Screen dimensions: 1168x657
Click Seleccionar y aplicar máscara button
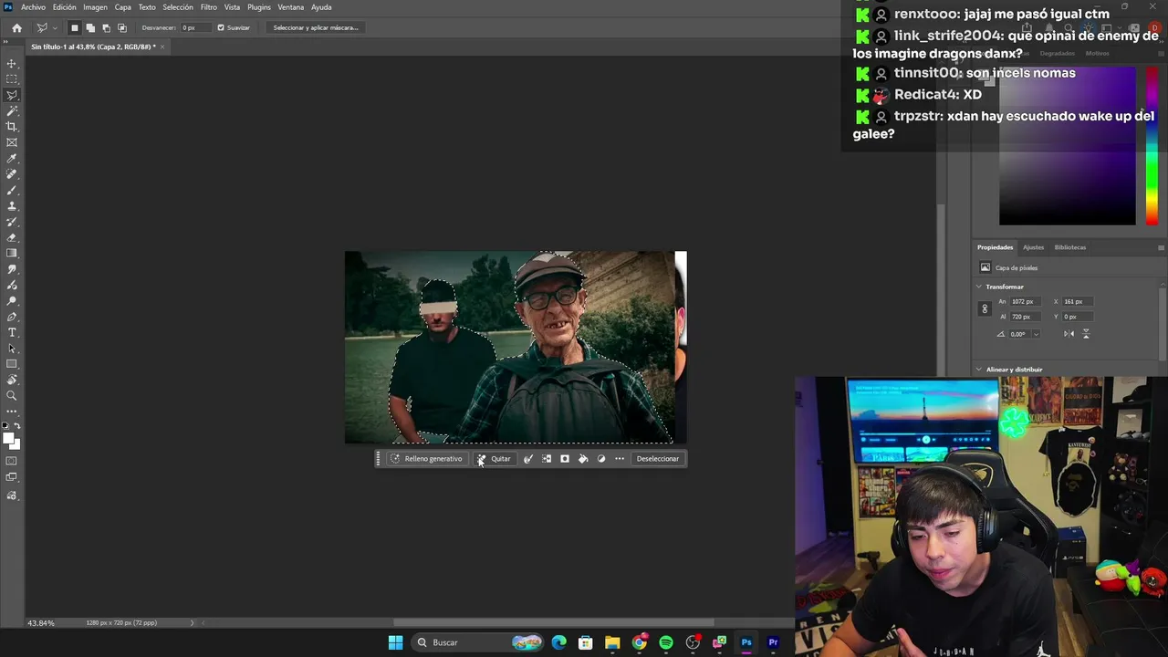coord(316,27)
